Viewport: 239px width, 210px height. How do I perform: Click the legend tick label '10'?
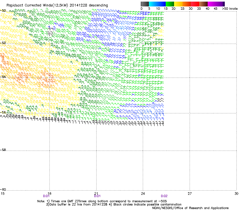(158, 9)
